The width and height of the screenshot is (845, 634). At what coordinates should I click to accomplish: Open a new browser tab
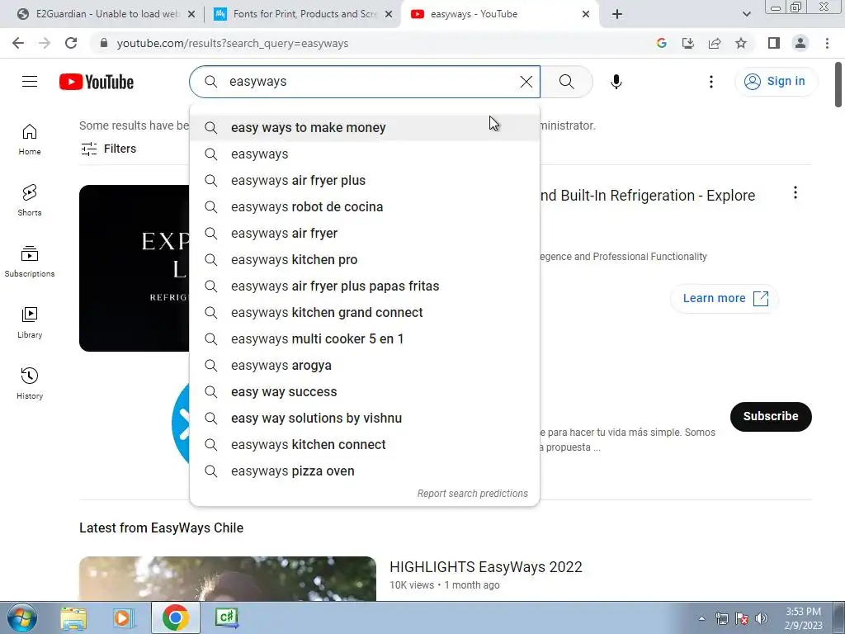click(x=617, y=15)
